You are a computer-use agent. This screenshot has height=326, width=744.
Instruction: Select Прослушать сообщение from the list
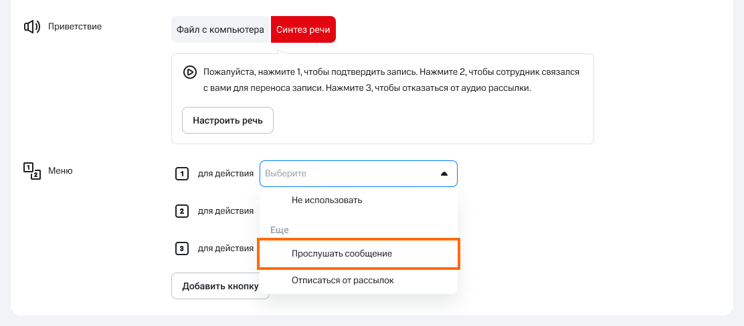(342, 254)
